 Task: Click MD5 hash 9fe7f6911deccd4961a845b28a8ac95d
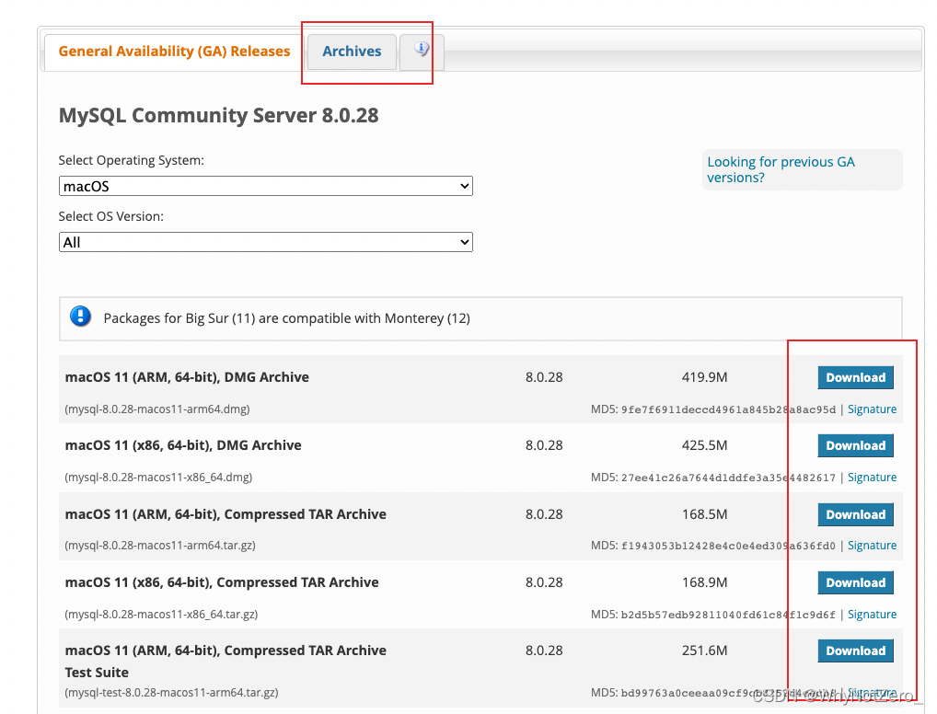click(728, 409)
